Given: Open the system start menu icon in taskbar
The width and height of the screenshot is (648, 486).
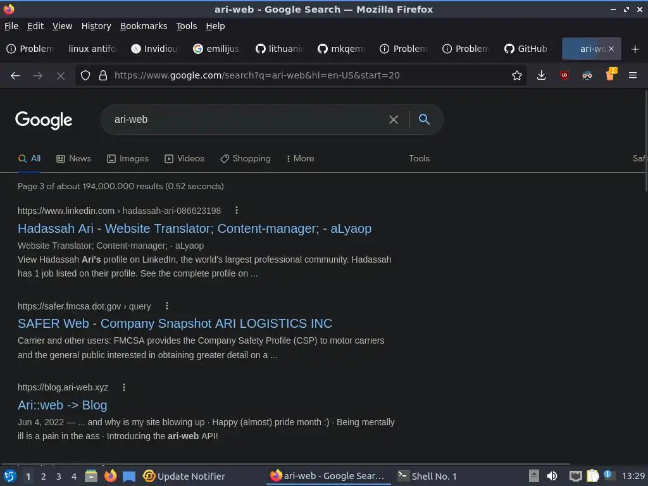Looking at the screenshot, I should pyautogui.click(x=10, y=476).
